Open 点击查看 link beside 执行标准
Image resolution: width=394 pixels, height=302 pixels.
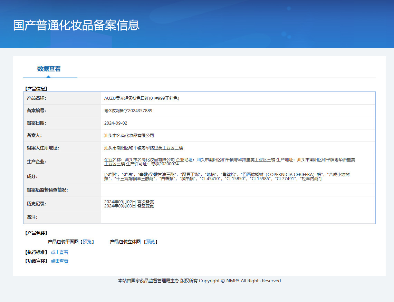(x=59, y=252)
